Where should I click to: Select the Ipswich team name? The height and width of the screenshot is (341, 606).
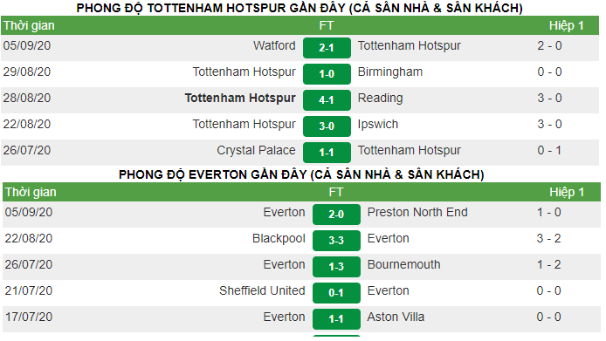(377, 125)
